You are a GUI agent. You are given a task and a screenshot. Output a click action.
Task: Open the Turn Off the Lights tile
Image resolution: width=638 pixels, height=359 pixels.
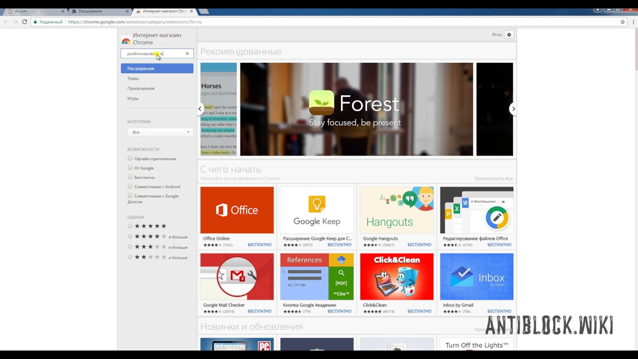click(477, 344)
